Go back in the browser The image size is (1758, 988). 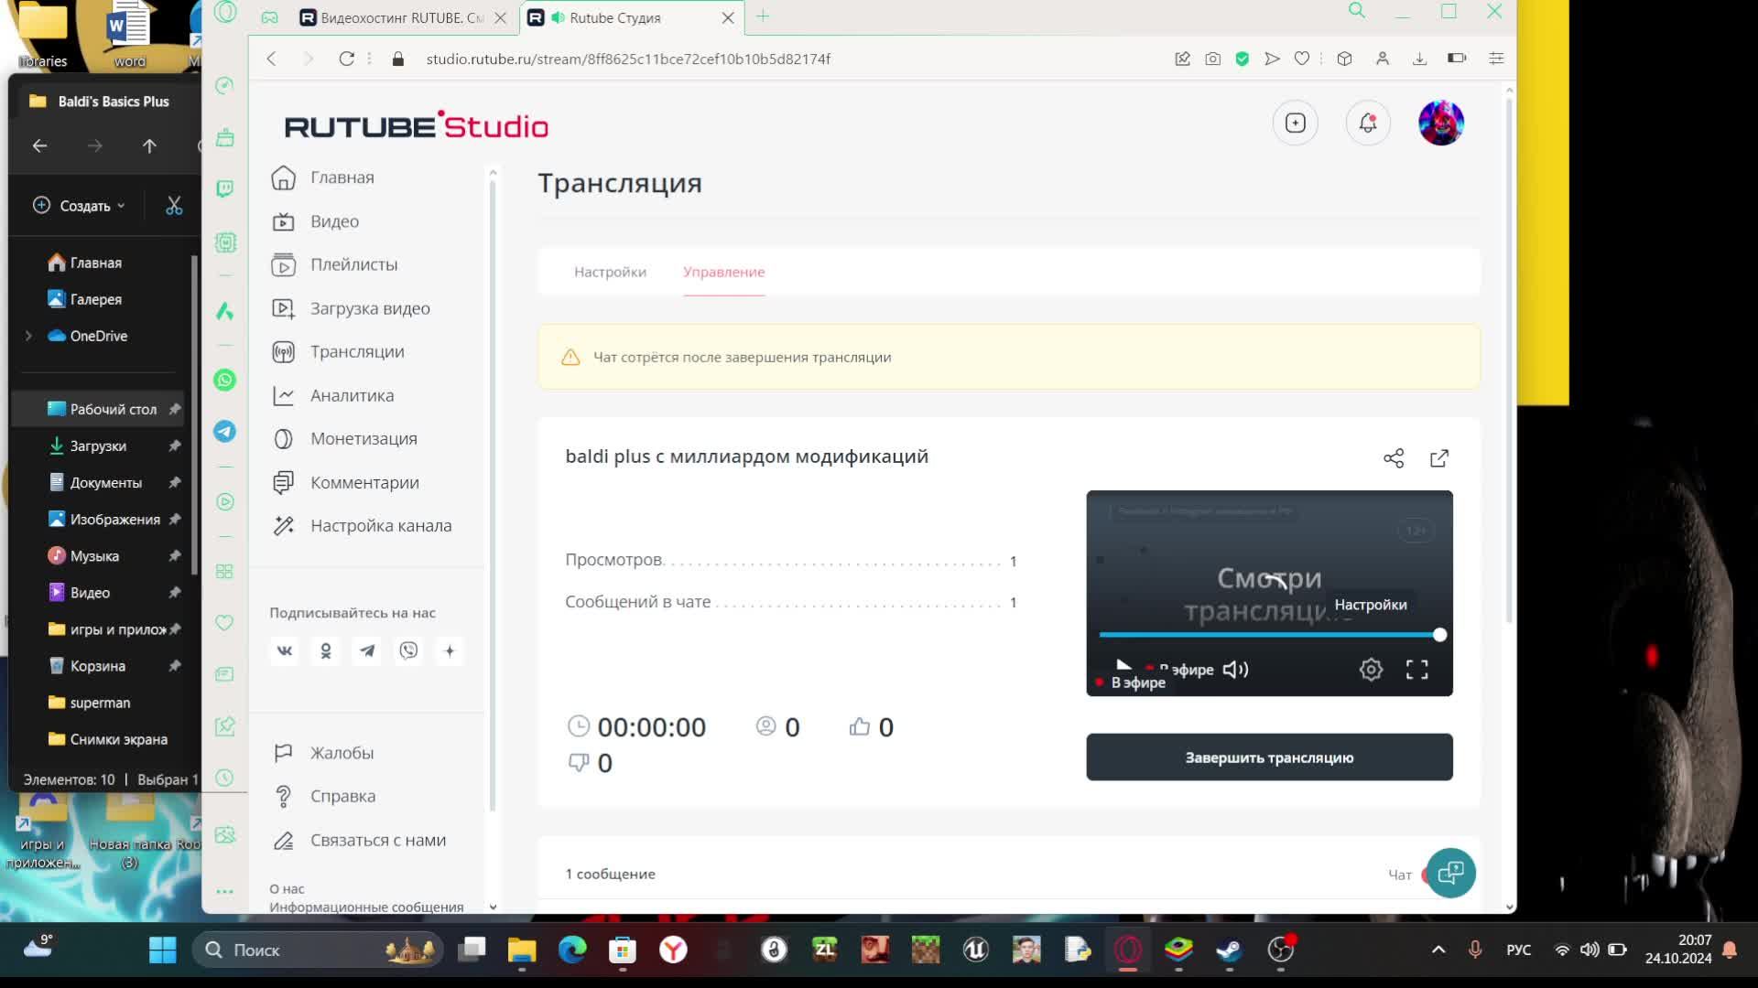click(x=271, y=59)
